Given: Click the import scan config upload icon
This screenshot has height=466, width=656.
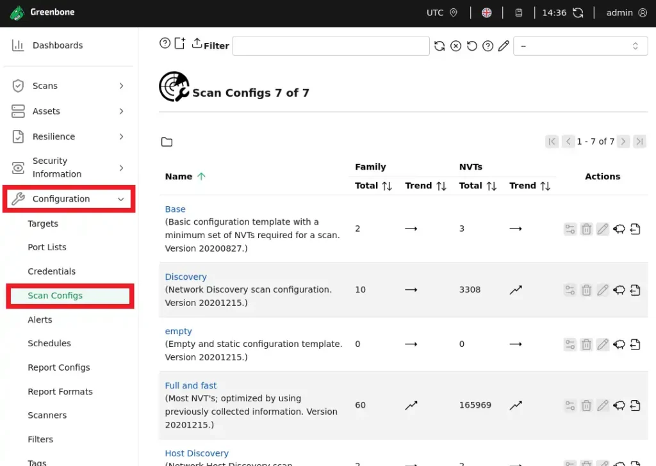Looking at the screenshot, I should click(x=197, y=43).
